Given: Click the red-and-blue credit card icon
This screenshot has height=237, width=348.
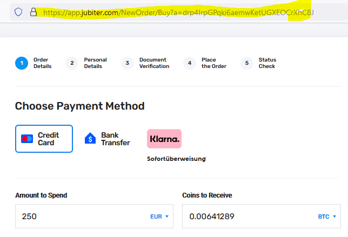Looking at the screenshot, I should (27, 139).
